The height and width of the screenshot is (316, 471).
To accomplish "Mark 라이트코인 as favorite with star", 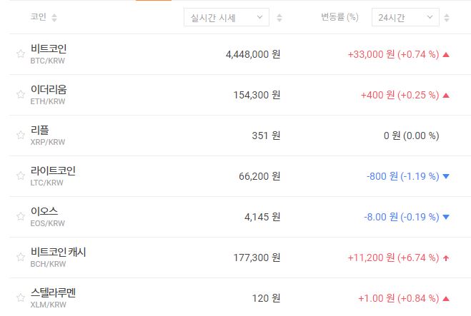I will coord(21,176).
